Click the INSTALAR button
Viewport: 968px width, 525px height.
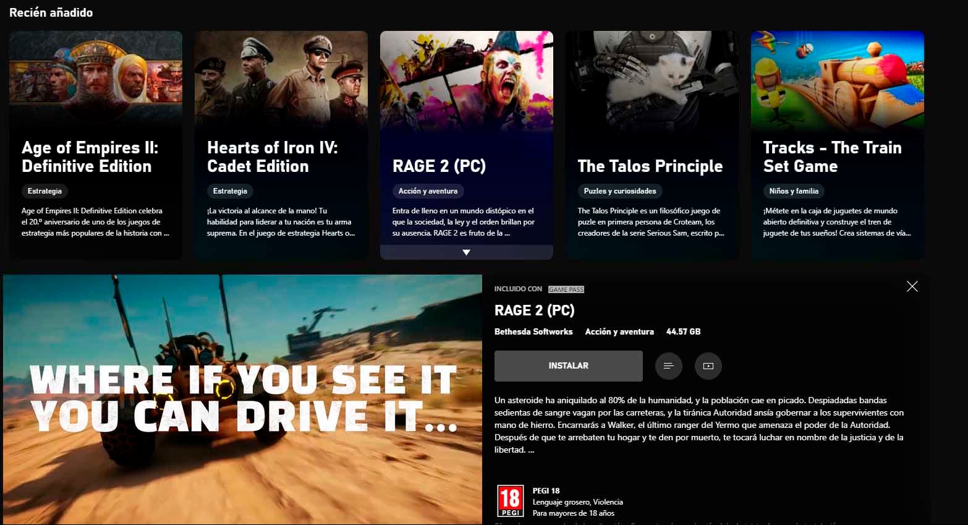569,366
